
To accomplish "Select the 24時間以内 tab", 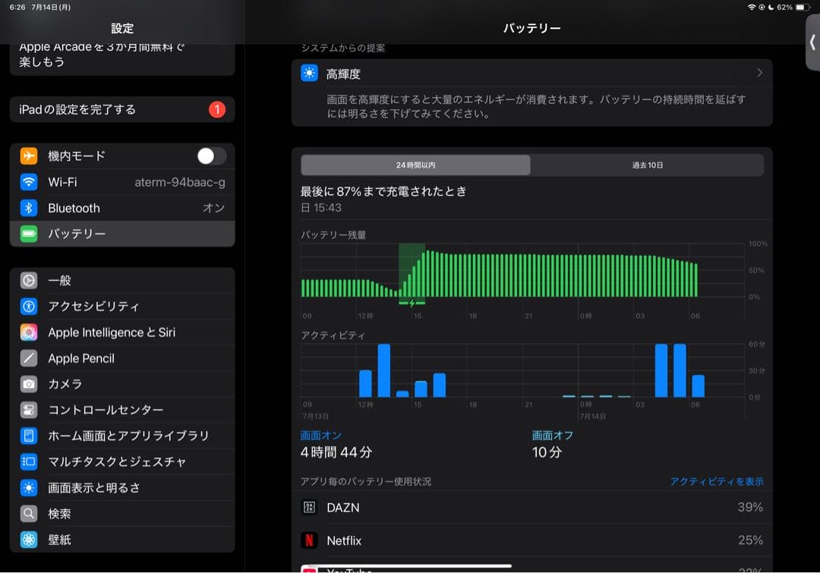I will [417, 165].
